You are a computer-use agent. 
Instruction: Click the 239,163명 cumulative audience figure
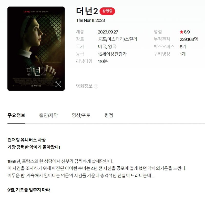coord(189,39)
